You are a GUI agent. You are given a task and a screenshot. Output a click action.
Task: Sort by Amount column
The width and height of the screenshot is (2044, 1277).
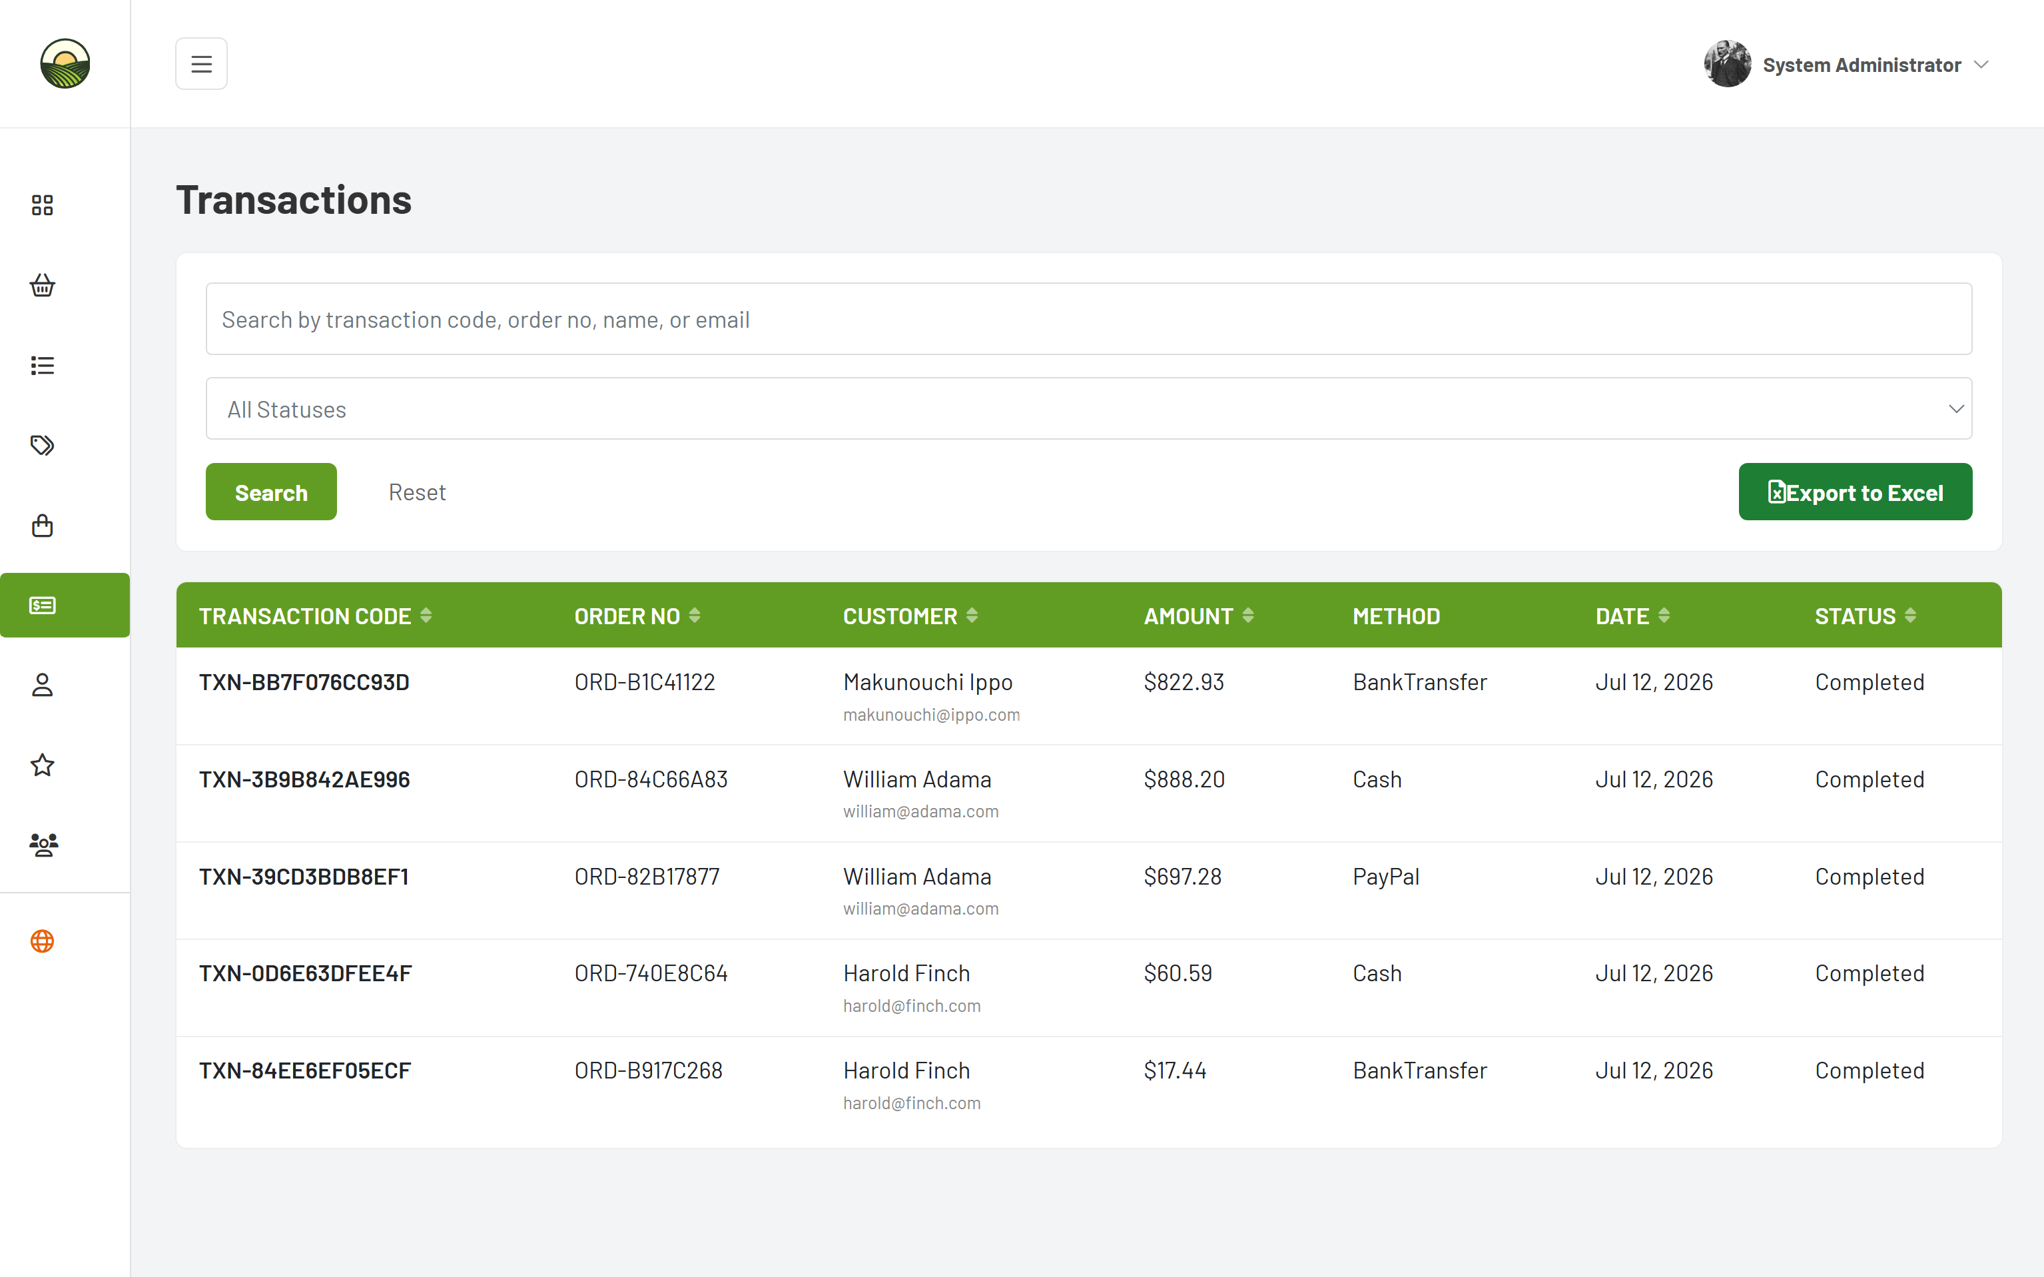click(x=1198, y=617)
